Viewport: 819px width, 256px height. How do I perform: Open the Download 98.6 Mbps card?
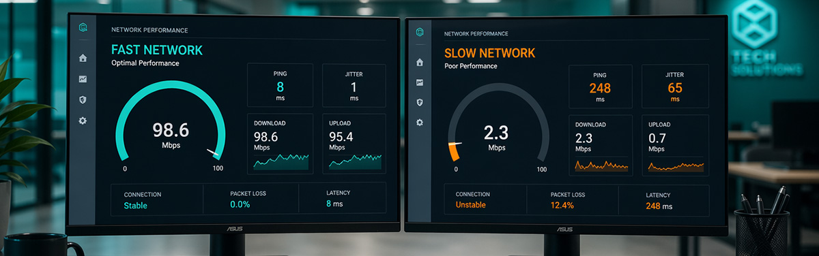tap(280, 143)
